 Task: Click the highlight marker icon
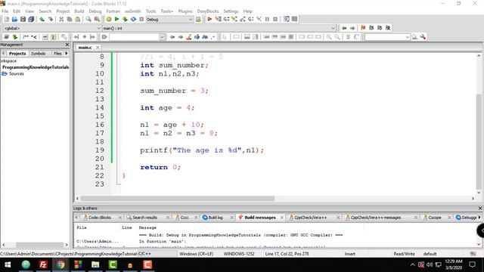pyautogui.click(x=189, y=37)
